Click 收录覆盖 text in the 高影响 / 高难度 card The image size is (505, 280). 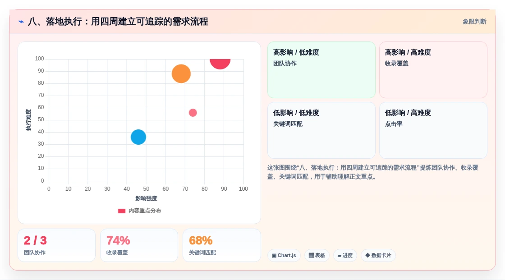pos(396,64)
